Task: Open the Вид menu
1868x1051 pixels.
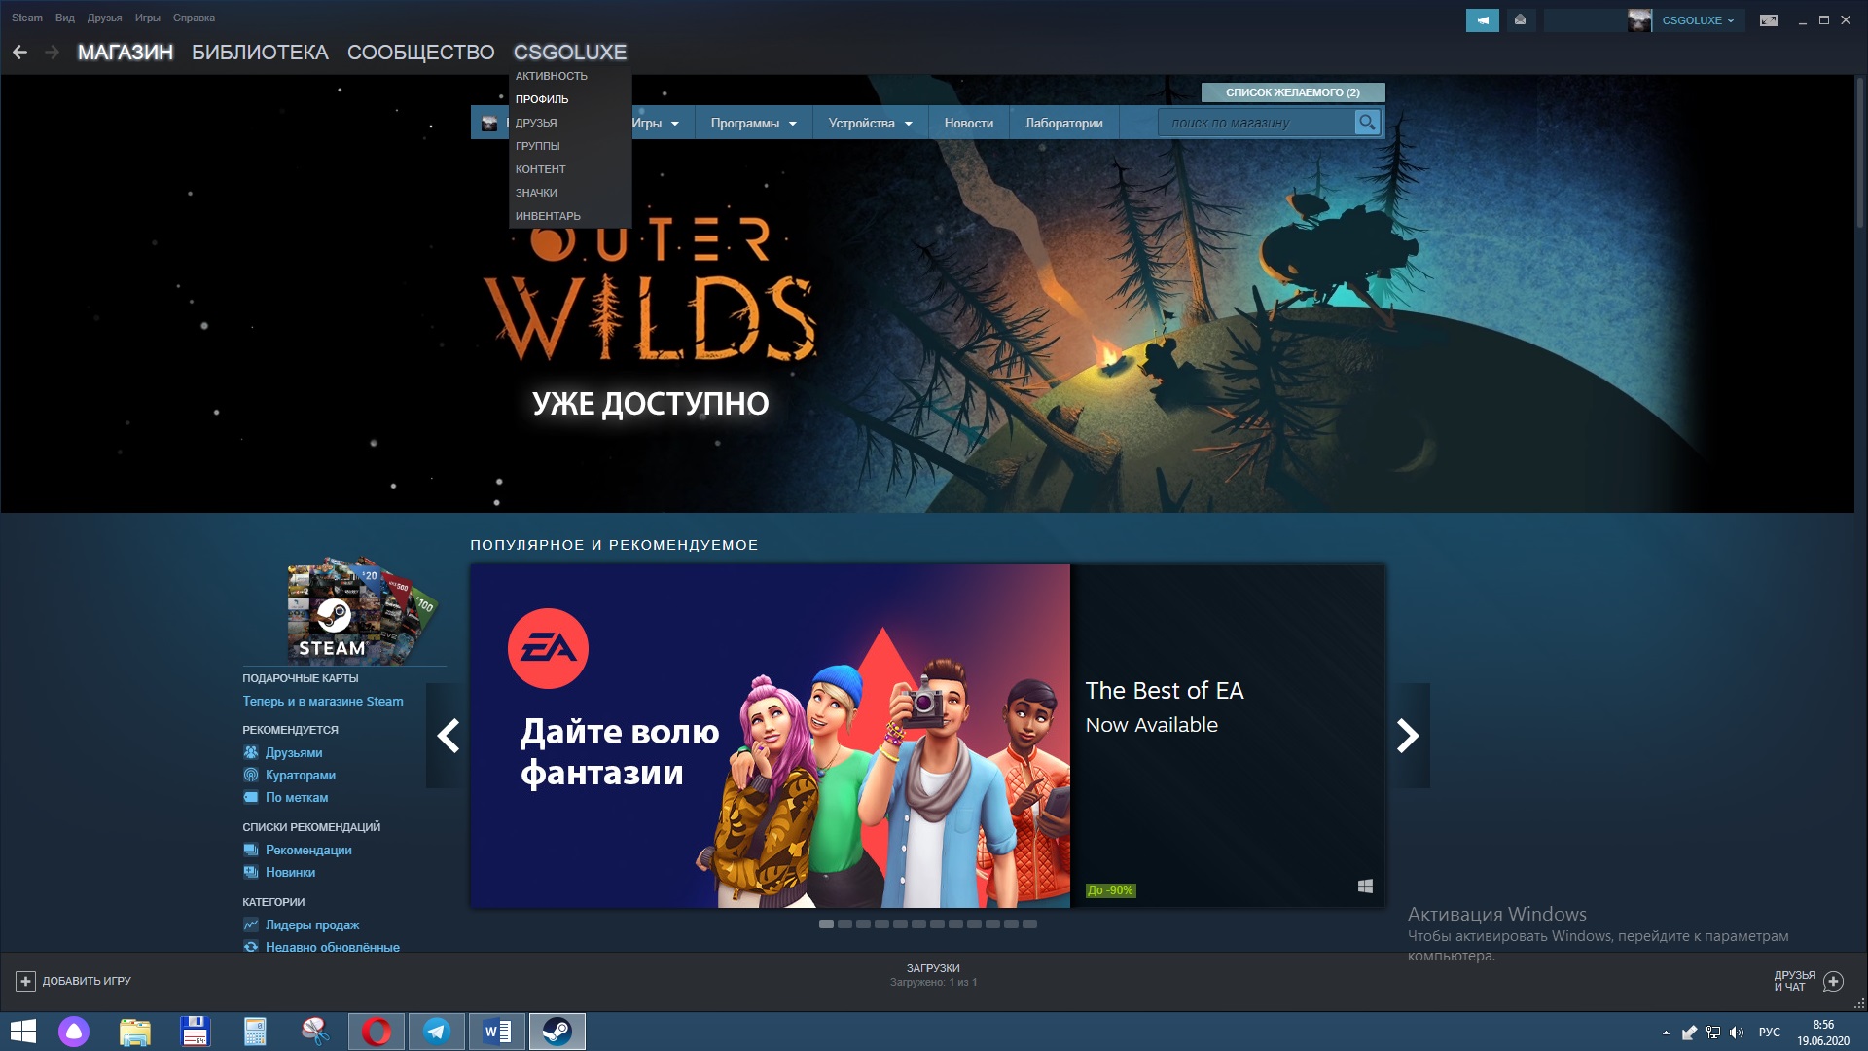Action: coord(65,18)
